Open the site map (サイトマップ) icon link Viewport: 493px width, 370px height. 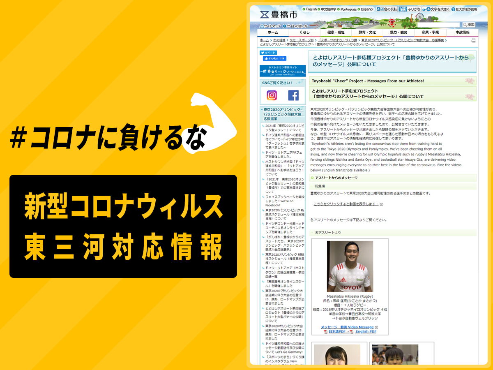point(270,26)
